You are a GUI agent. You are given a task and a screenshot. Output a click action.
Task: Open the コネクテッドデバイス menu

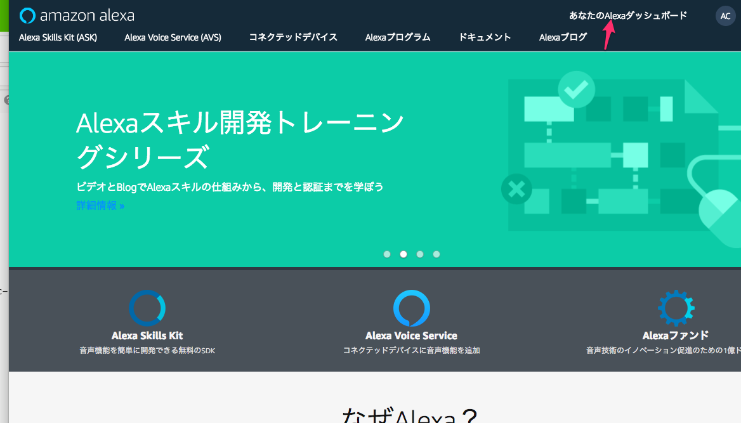click(293, 37)
